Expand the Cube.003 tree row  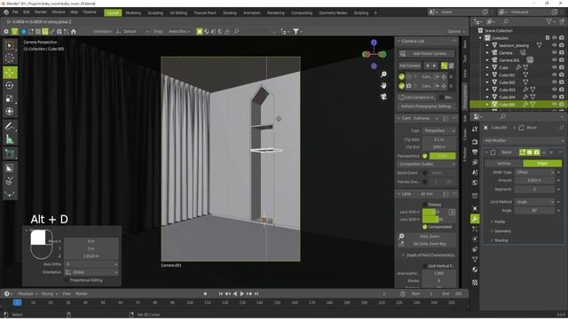[x=487, y=89]
